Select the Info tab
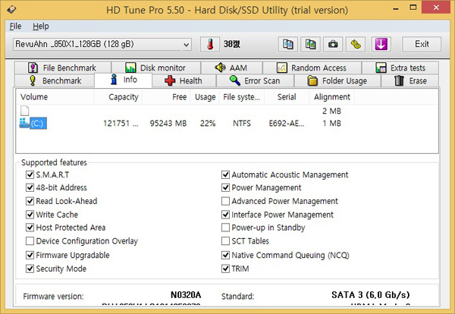Screen dimensions: 455x314 [x=123, y=80]
